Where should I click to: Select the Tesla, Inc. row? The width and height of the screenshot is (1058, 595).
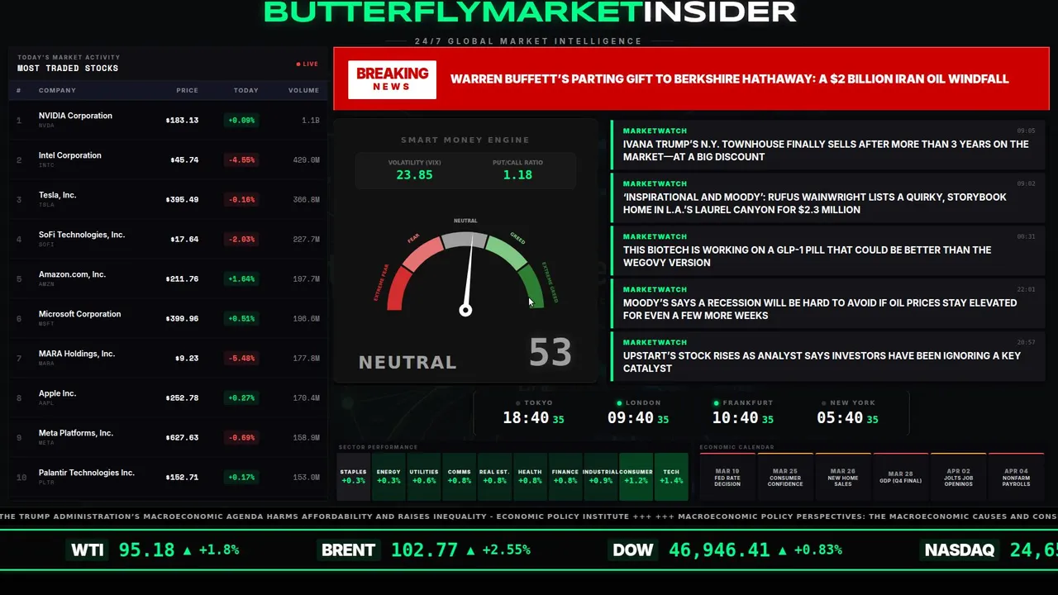[168, 199]
